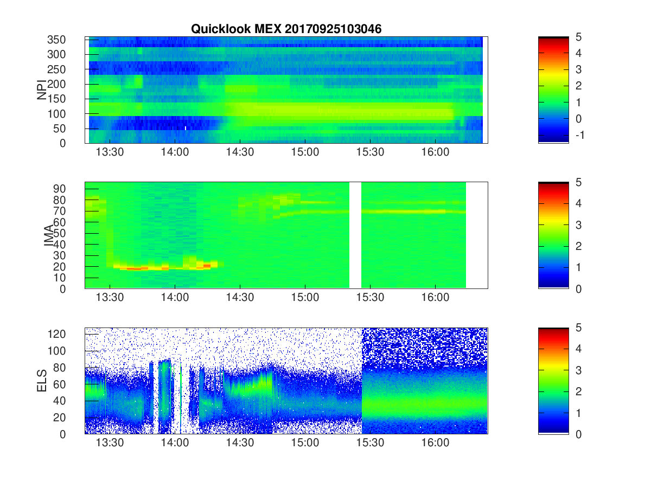This screenshot has height=488, width=651.
Task: Click '13:30' under the IMA plot
Action: point(110,298)
